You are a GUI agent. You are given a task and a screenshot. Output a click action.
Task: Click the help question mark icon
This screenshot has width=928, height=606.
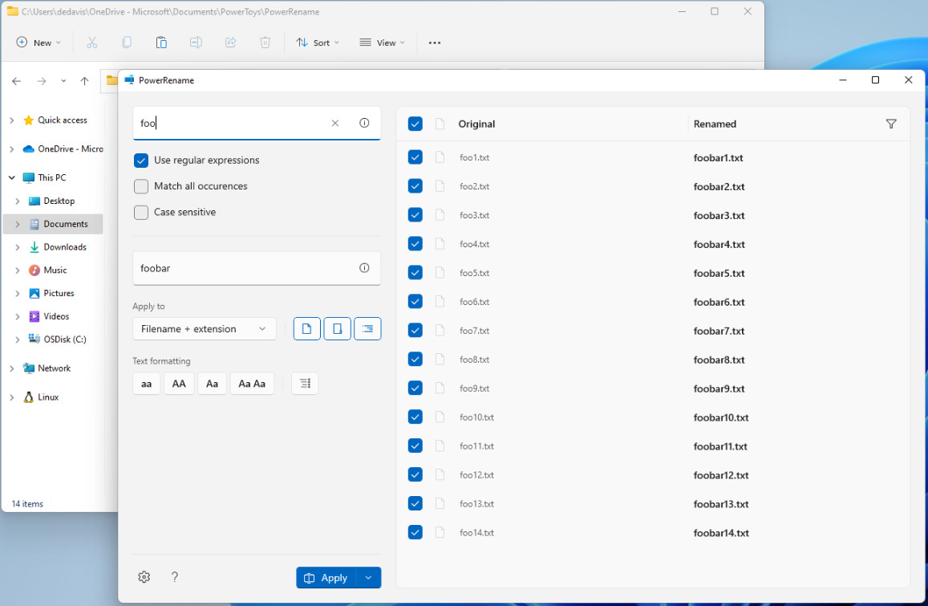pyautogui.click(x=175, y=577)
